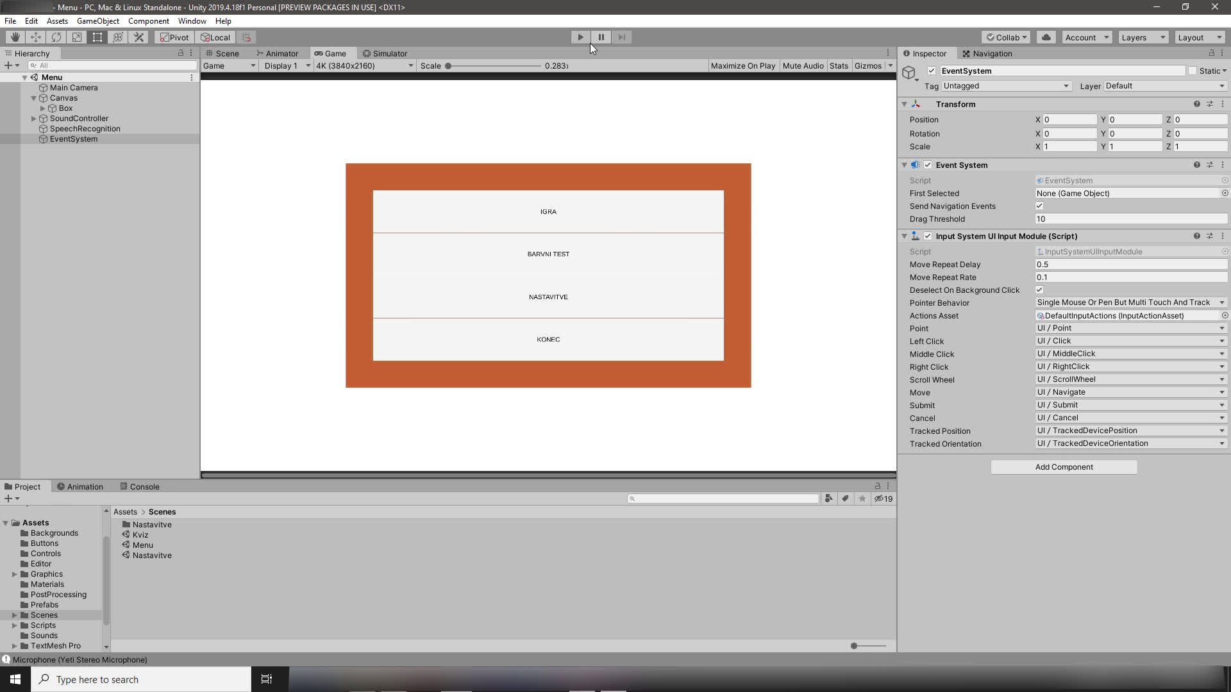
Task: Open the 4K resolution dropdown
Action: pyautogui.click(x=364, y=66)
